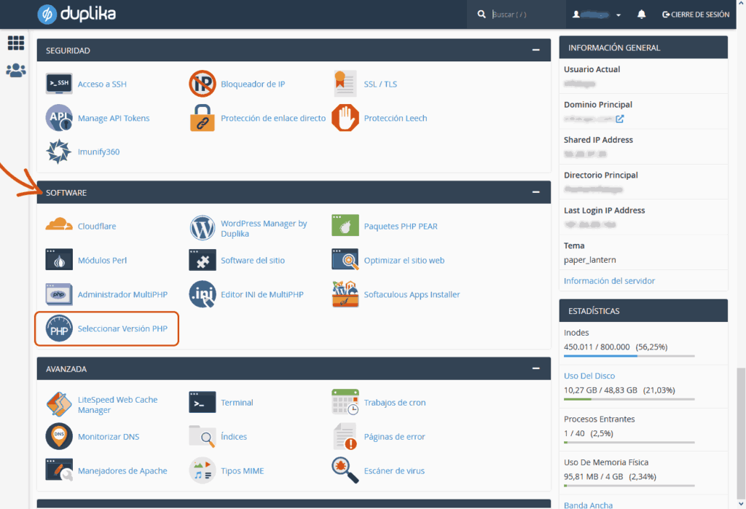Open the notifications bell icon
746x509 pixels.
[642, 15]
